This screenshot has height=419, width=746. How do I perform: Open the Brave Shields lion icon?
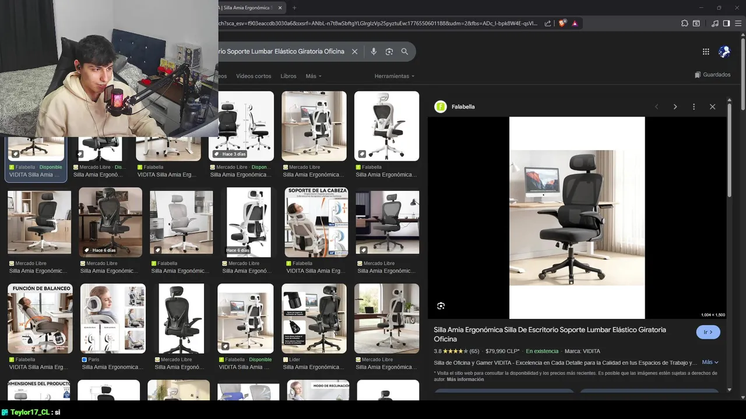(562, 23)
